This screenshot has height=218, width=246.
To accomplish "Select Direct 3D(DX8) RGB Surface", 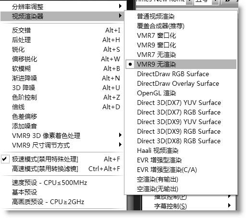I will (x=181, y=141).
